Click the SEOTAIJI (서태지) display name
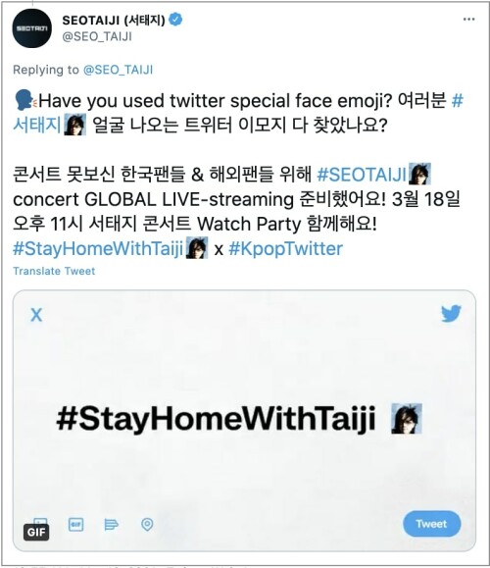The image size is (490, 568). pos(114,21)
